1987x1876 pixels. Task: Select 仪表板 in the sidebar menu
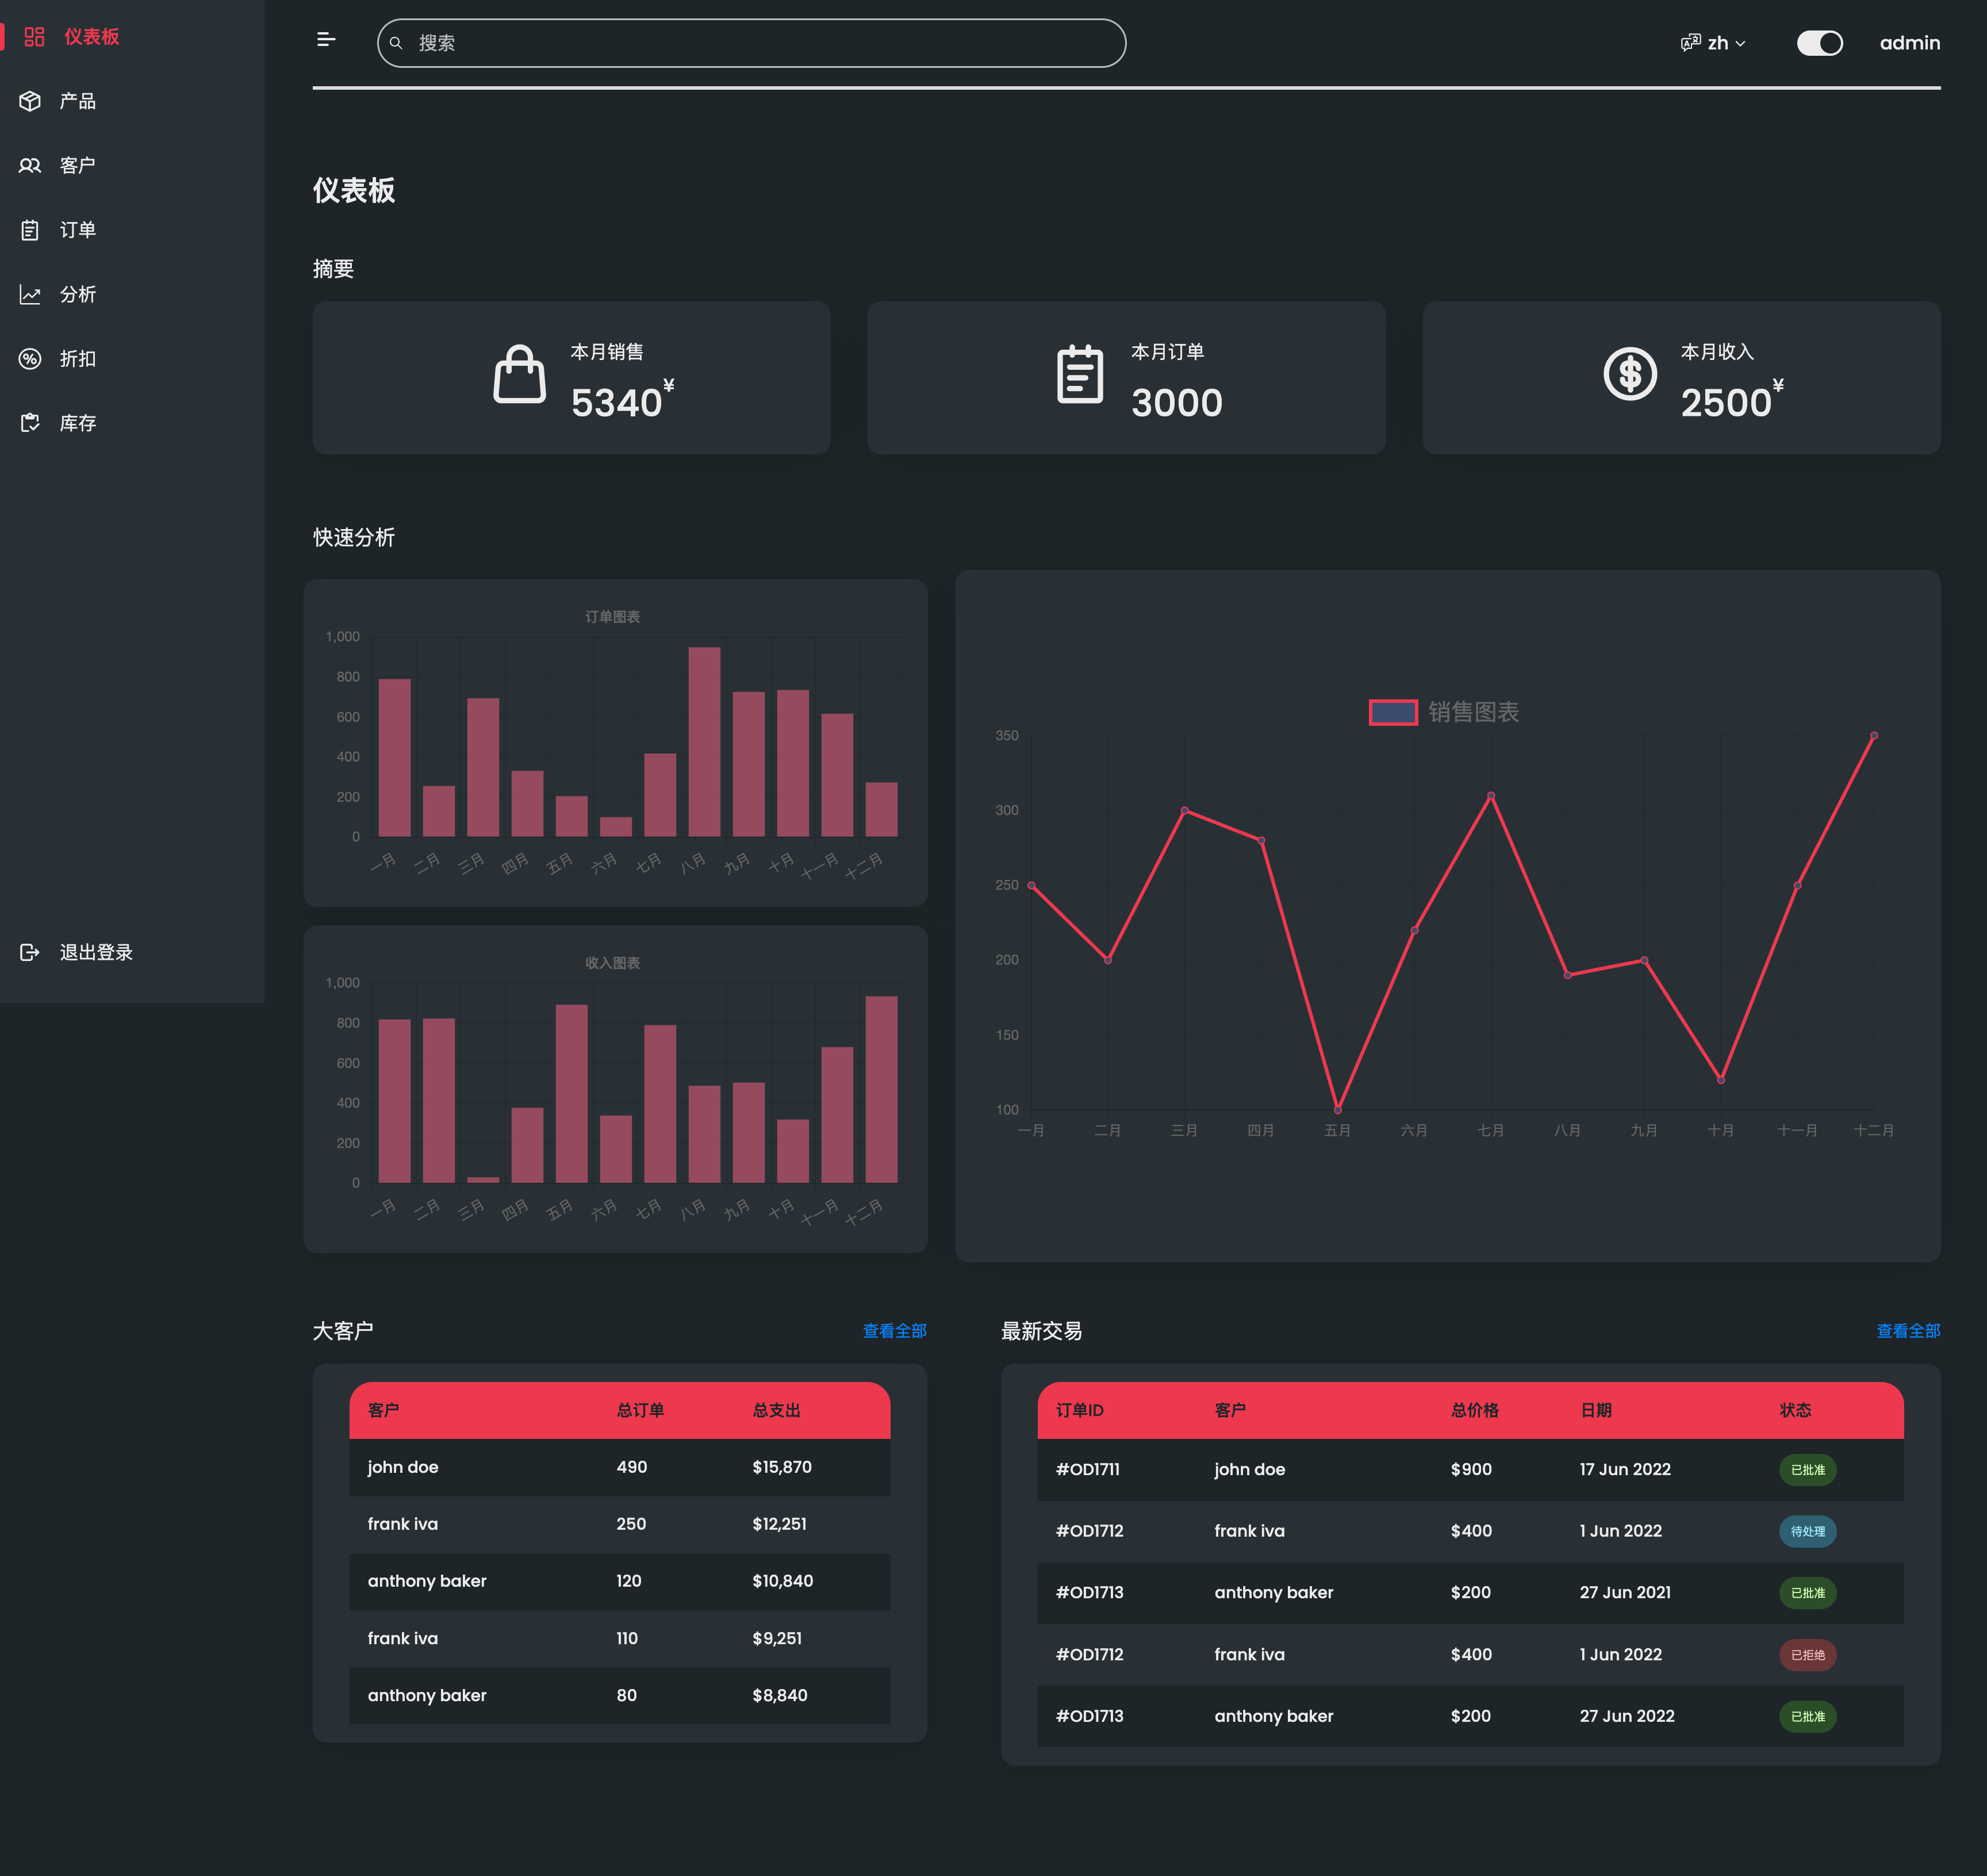92,37
